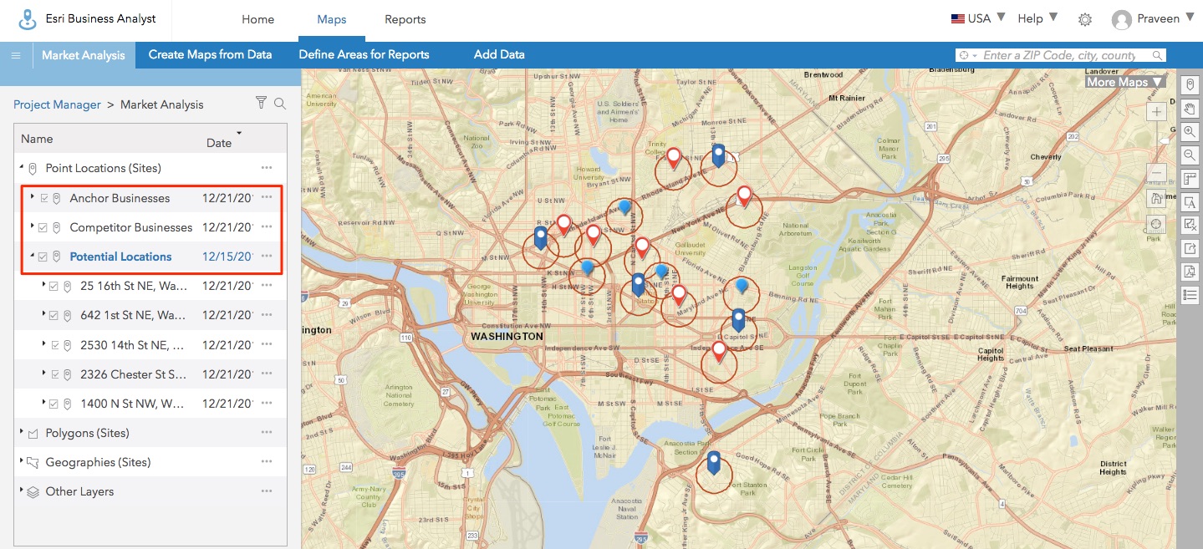Sort by the Date column arrow
This screenshot has width=1203, height=549.
point(239,133)
